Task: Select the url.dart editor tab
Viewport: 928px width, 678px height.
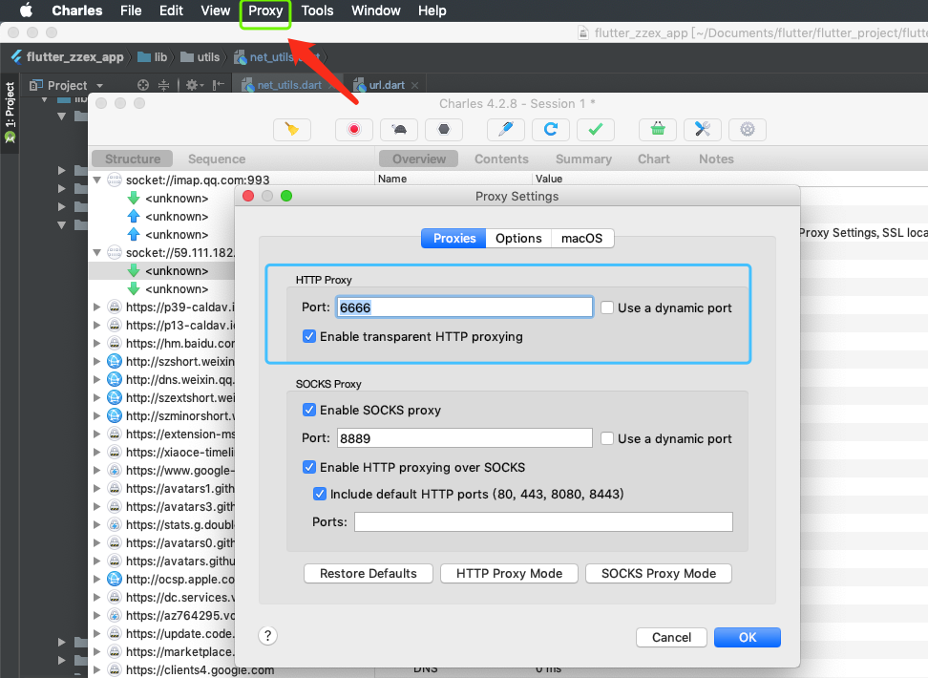Action: pos(387,85)
